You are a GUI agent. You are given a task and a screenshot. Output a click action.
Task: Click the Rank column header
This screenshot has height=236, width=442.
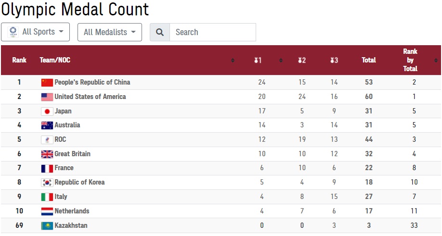(x=19, y=60)
